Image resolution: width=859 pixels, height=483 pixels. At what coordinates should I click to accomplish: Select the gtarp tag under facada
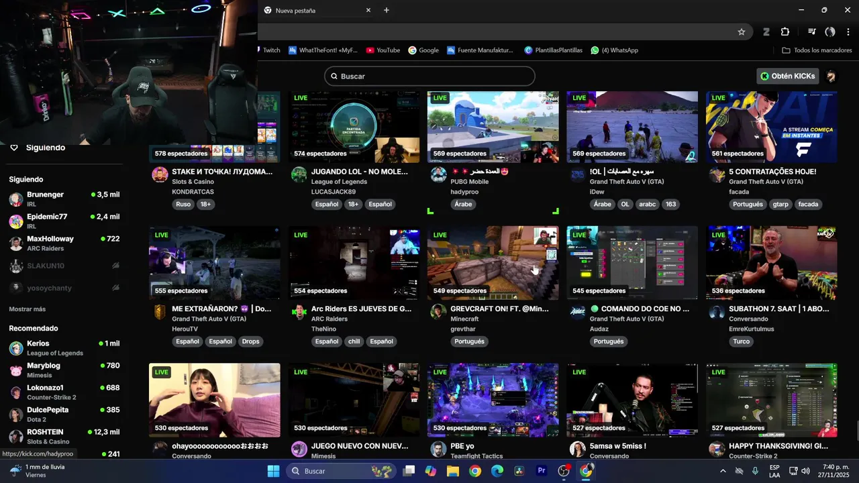(x=780, y=205)
